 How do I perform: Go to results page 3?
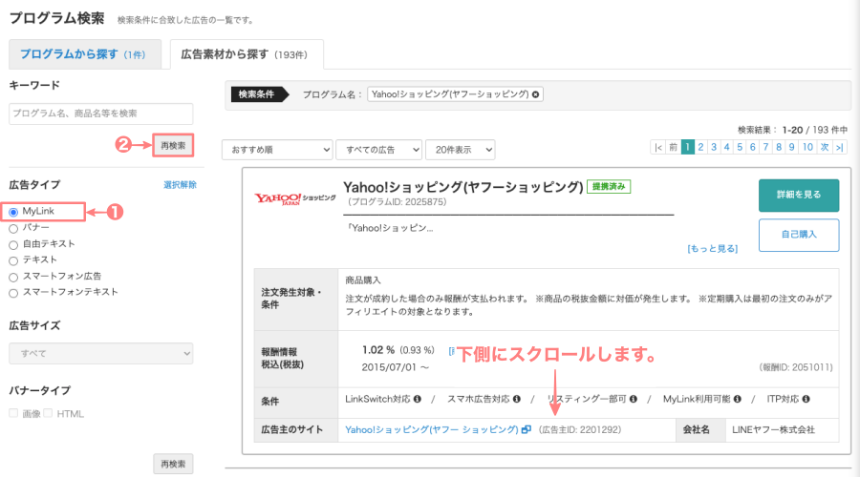pos(714,147)
